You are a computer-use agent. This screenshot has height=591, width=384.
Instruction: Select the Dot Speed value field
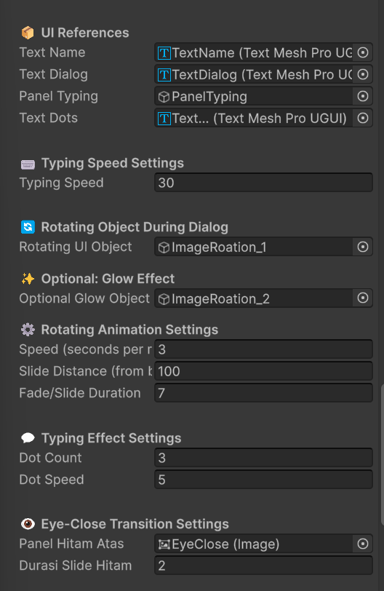pos(263,480)
